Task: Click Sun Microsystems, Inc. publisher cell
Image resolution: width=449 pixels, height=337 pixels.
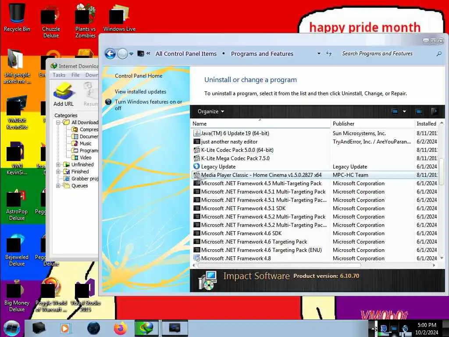Action: tap(359, 133)
